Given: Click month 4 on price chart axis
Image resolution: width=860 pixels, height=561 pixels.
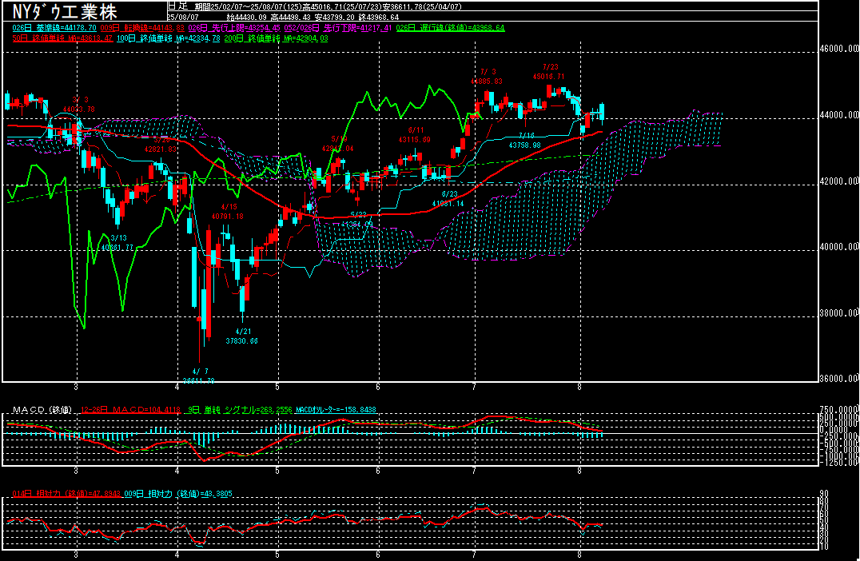Looking at the screenshot, I should (177, 387).
